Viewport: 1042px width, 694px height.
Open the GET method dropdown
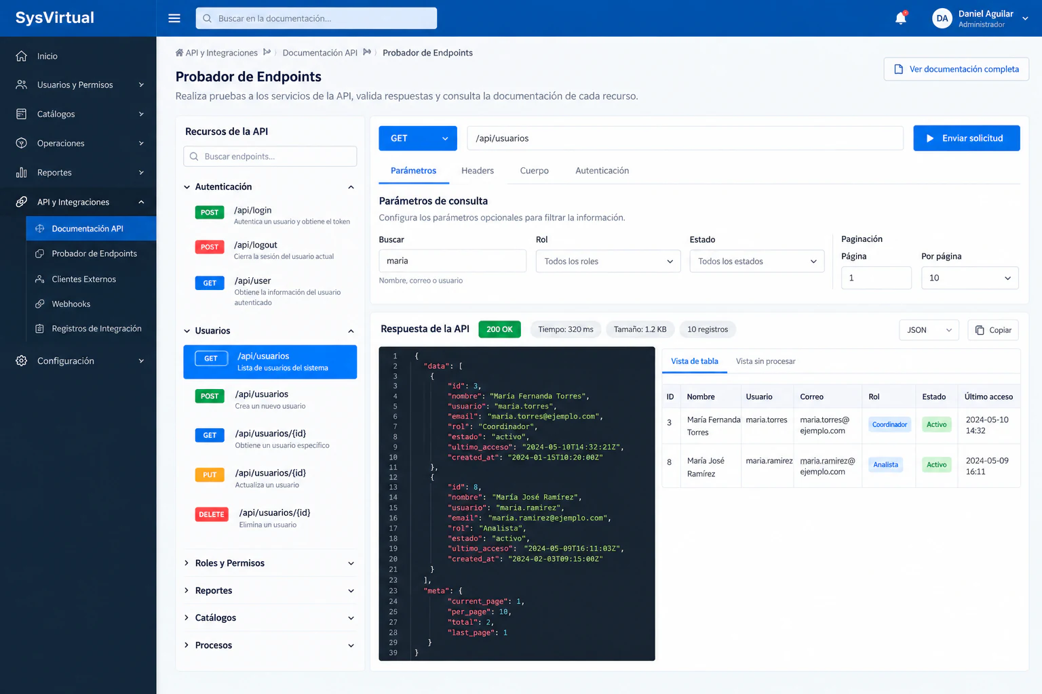click(418, 138)
